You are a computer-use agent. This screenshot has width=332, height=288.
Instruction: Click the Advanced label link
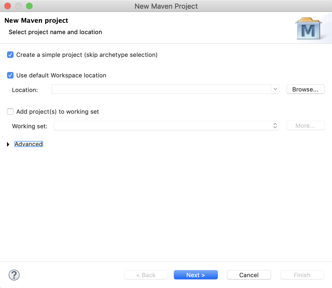point(29,144)
